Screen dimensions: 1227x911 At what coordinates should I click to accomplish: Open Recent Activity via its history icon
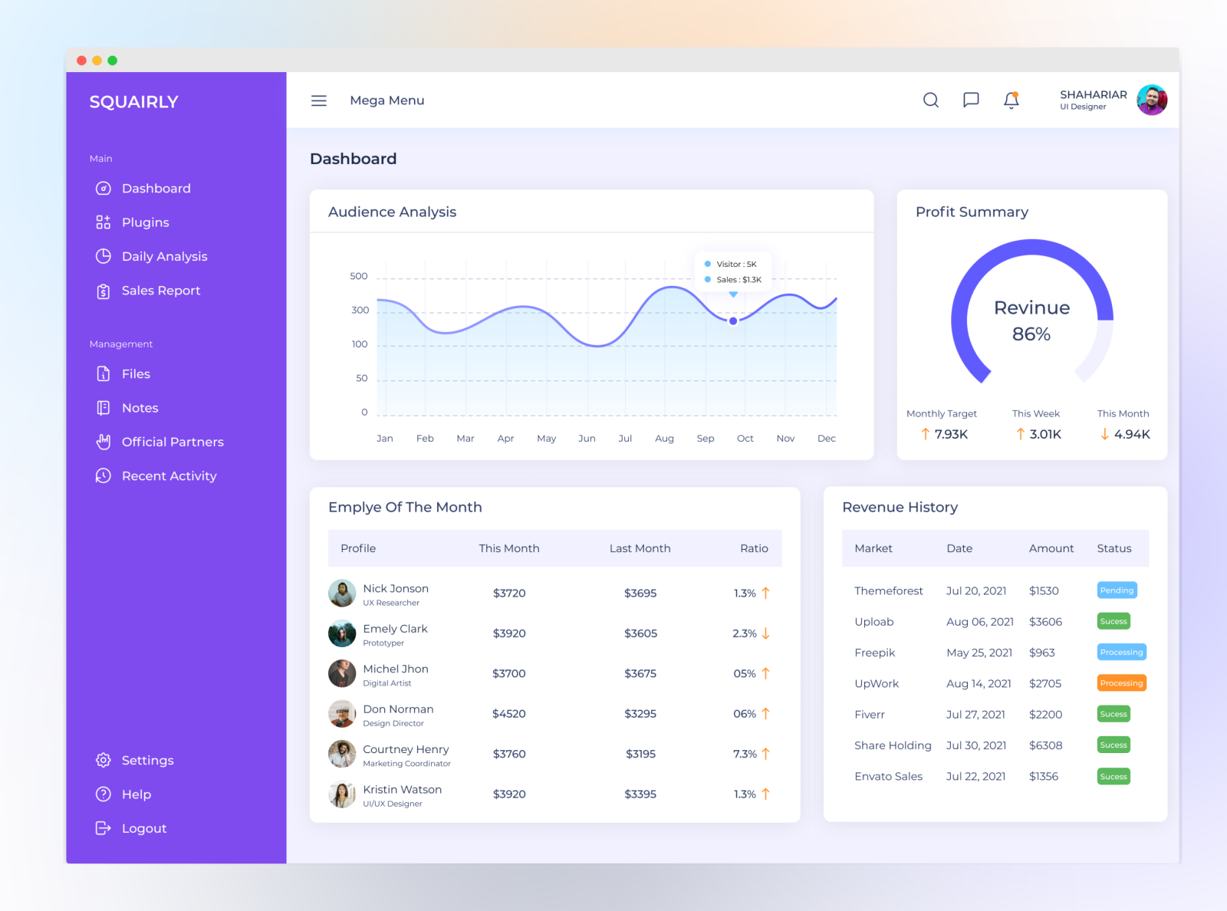[104, 475]
